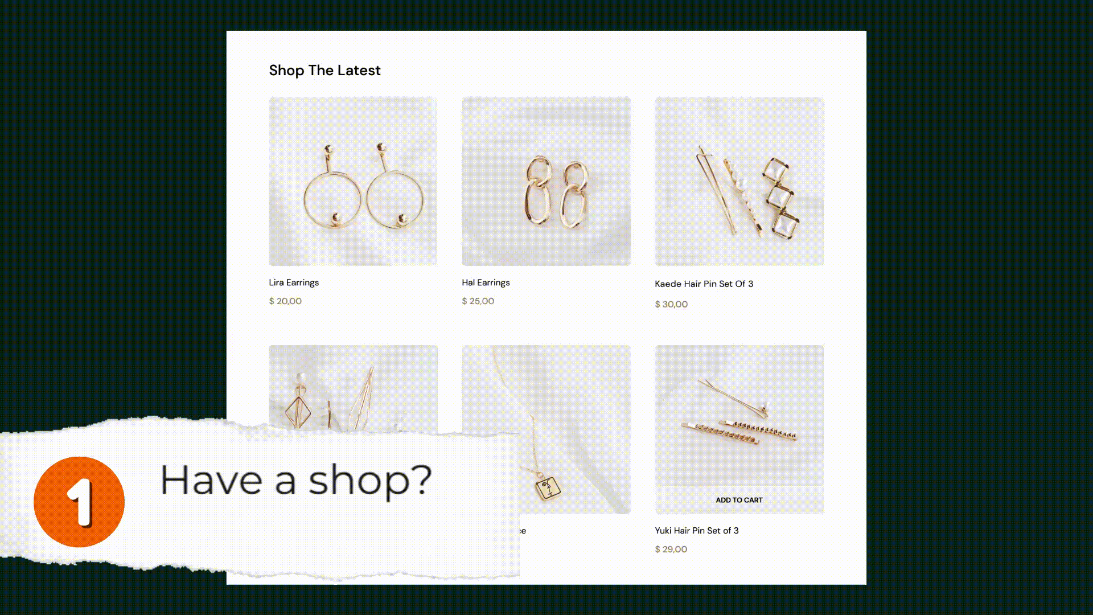Select Yuki Hair Pin Set of 3 title
The height and width of the screenshot is (615, 1093).
pyautogui.click(x=696, y=530)
